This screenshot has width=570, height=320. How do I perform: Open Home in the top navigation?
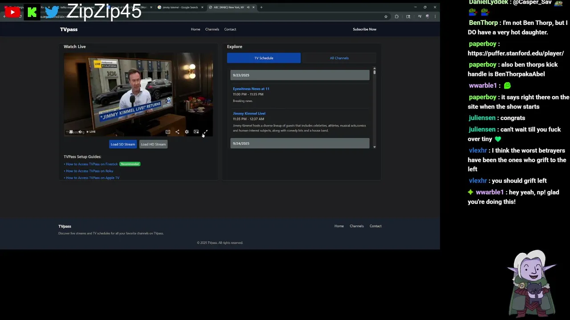coord(195,29)
